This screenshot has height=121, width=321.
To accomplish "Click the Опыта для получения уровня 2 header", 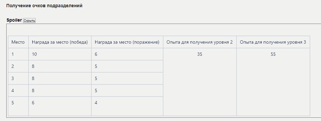I will point(200,42).
